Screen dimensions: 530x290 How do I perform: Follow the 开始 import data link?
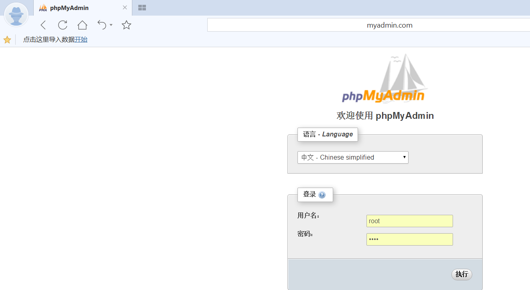pos(81,40)
